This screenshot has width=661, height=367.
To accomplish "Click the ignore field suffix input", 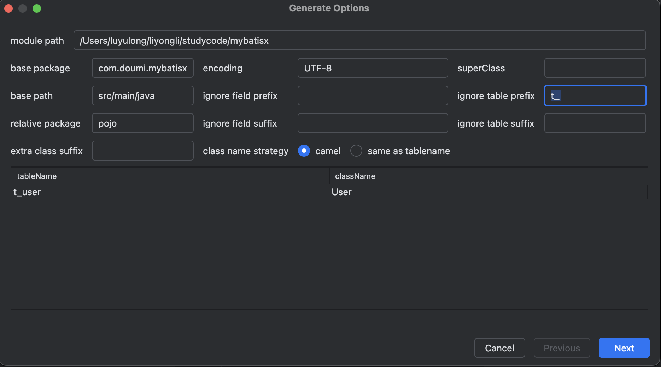I will tap(373, 123).
